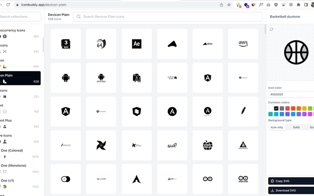Open the One (v1) collection
This screenshot has height=196, width=314.
[x=20, y=183]
